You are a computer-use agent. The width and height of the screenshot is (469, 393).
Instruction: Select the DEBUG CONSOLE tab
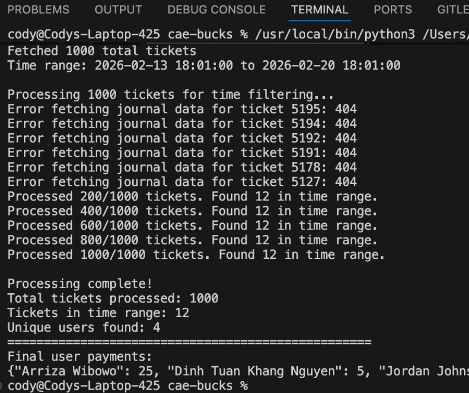click(x=217, y=9)
